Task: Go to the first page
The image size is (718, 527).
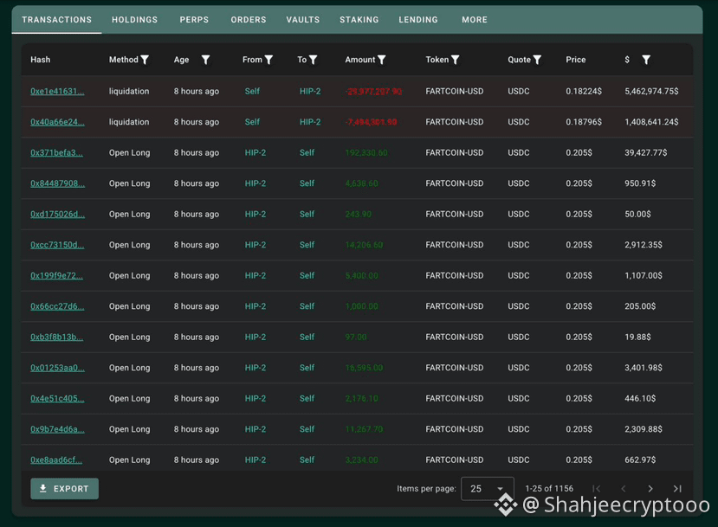Action: tap(596, 489)
